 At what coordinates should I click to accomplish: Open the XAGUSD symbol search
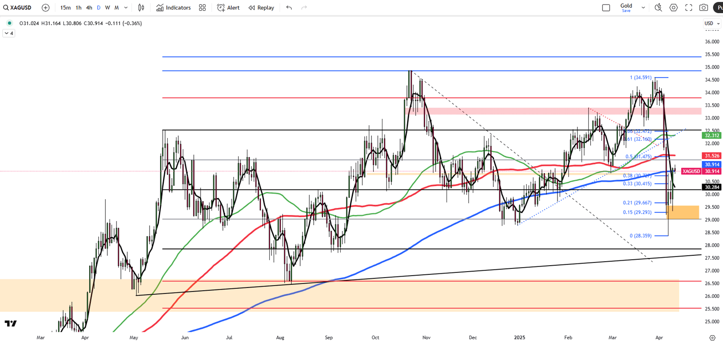pyautogui.click(x=18, y=8)
